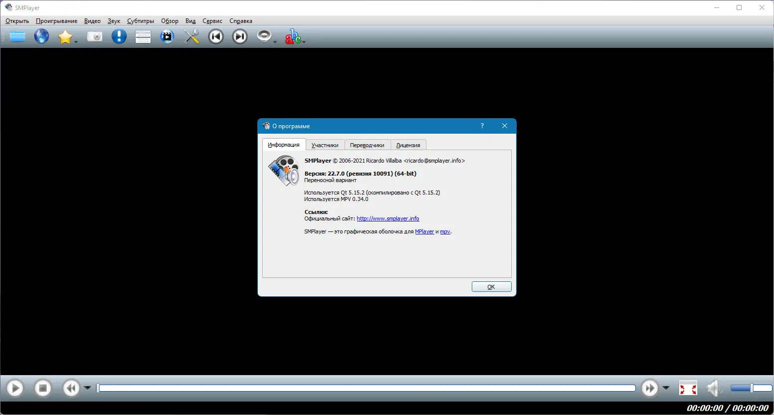Open a file with the folder icon

pos(17,36)
